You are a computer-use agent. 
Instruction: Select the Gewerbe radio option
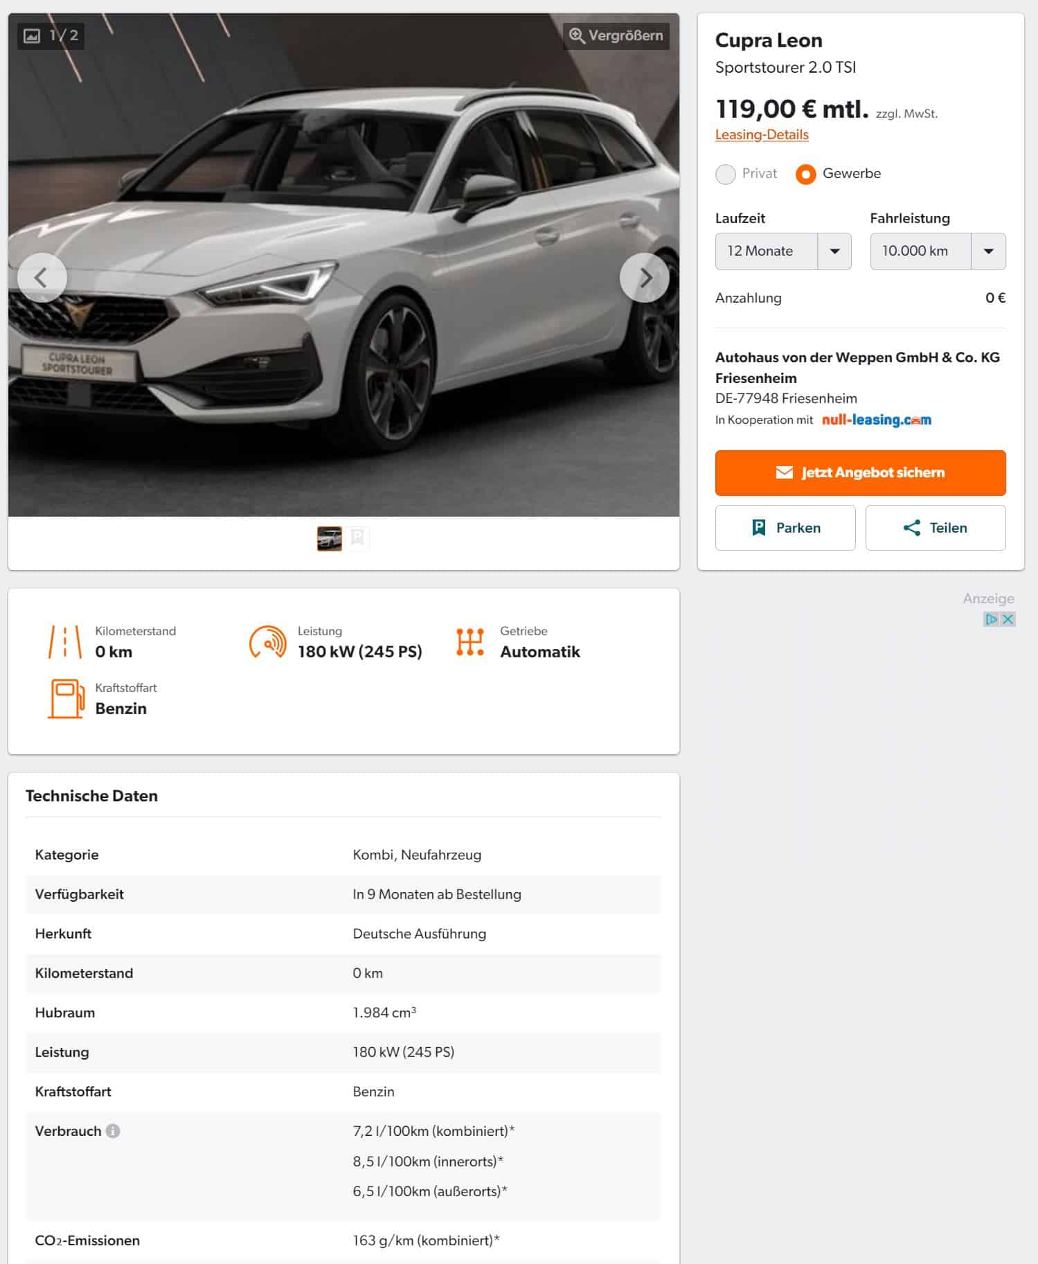[x=805, y=174]
